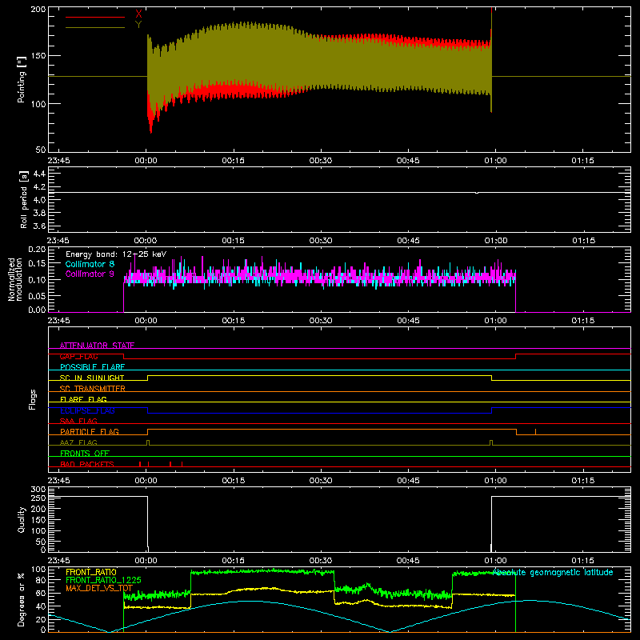Click the POSSIBLE_FLARE flag label
The image size is (640, 640).
pyautogui.click(x=92, y=367)
